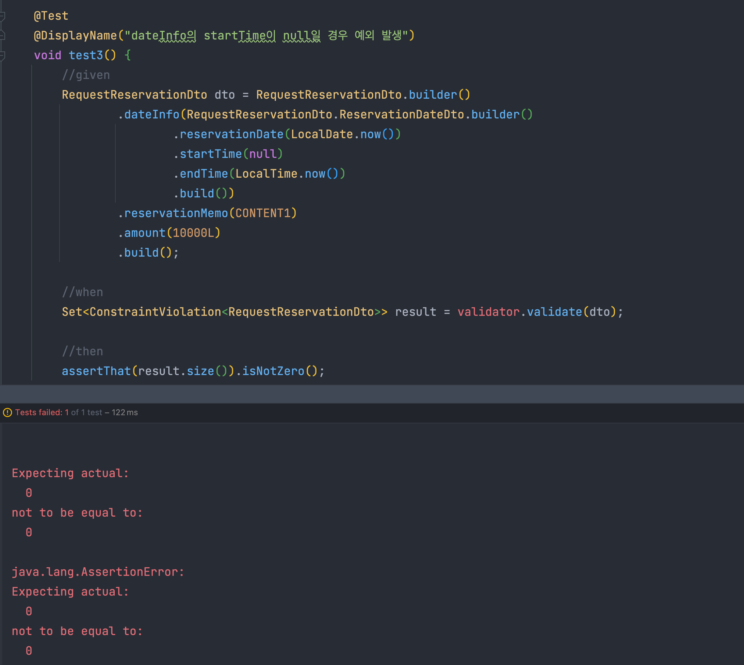
Task: Click the 10000L value in amount
Action: [193, 233]
